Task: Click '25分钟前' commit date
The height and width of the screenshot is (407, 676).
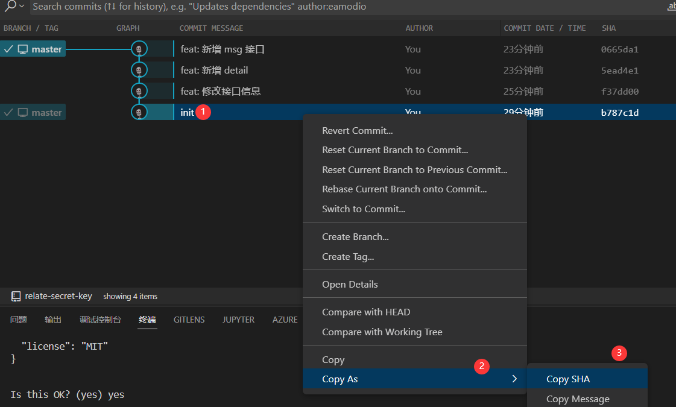Action: tap(523, 92)
